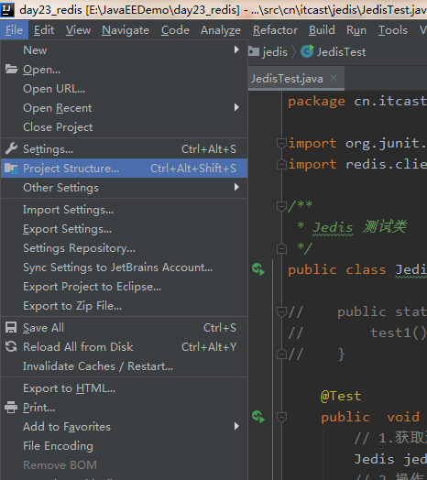Viewport: 427px width, 480px height.
Task: Open Project Structure... menu entry
Action: pyautogui.click(x=124, y=168)
